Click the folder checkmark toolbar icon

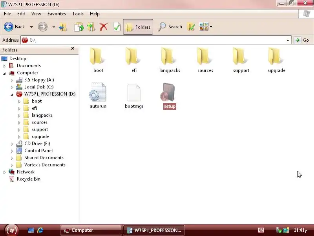click(x=191, y=27)
